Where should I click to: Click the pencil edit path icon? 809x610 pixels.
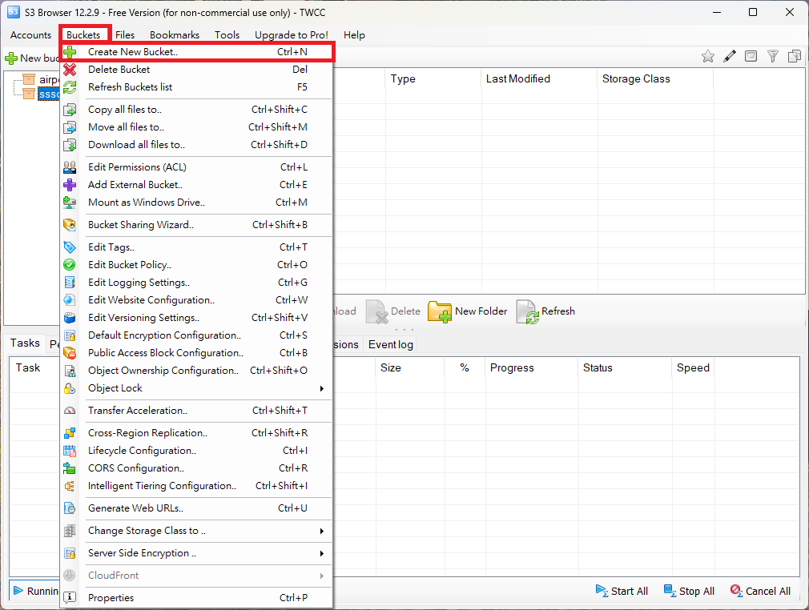click(730, 56)
